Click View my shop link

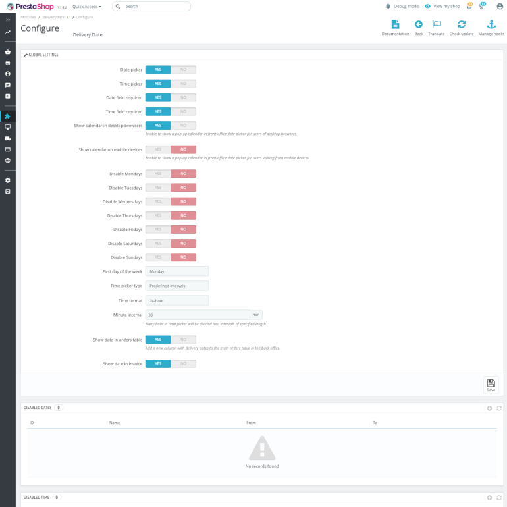(442, 6)
